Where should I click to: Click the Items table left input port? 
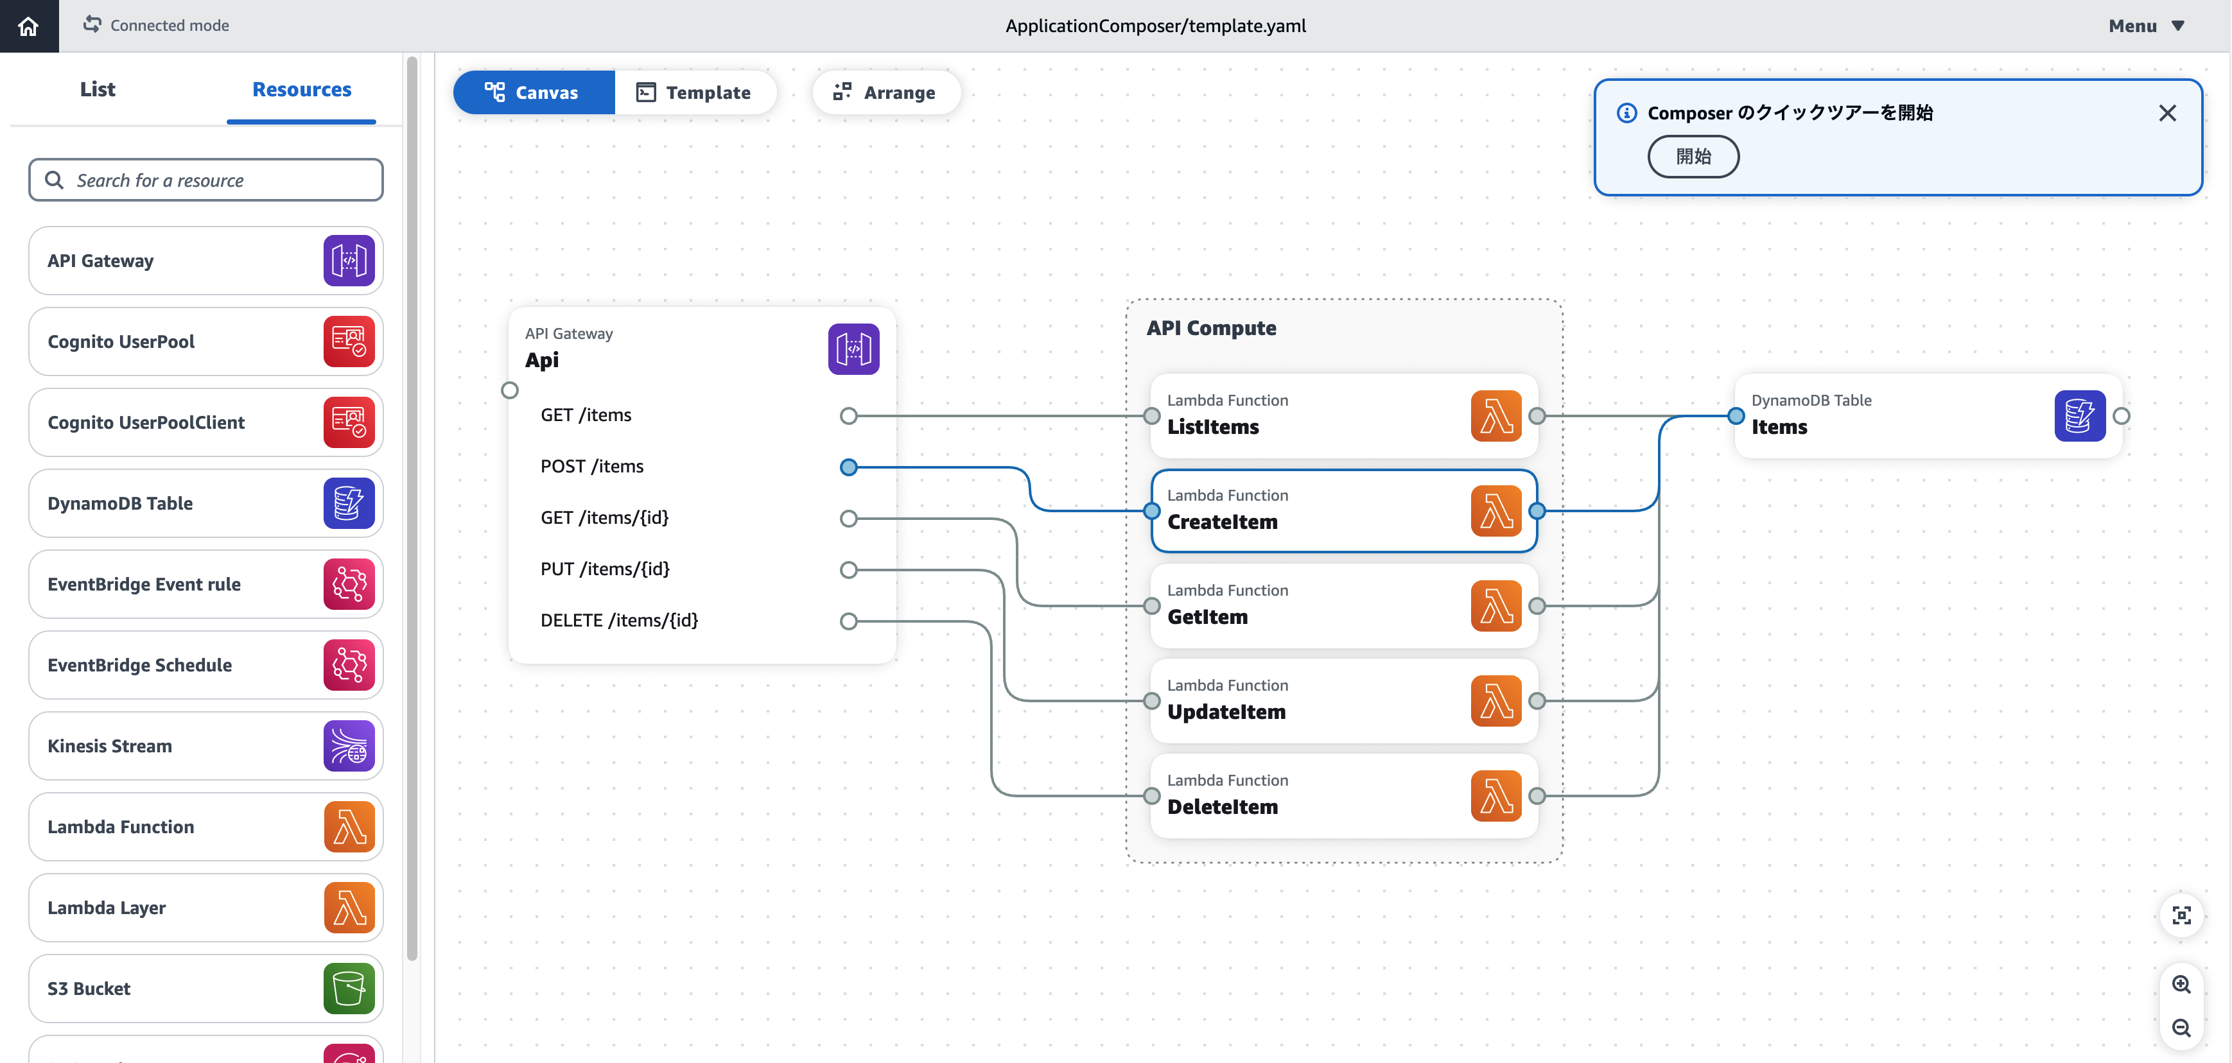tap(1736, 416)
